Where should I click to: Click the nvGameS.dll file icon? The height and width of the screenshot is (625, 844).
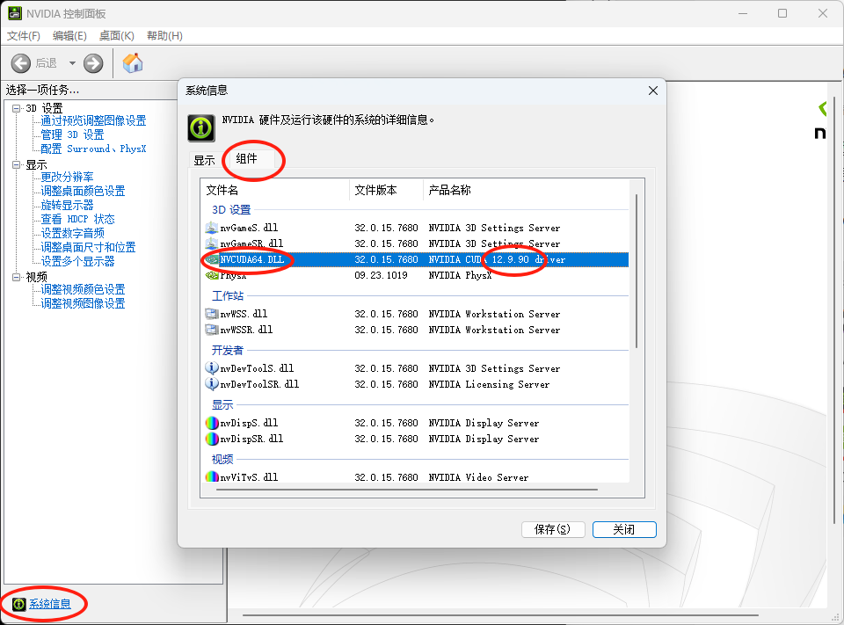(x=210, y=227)
